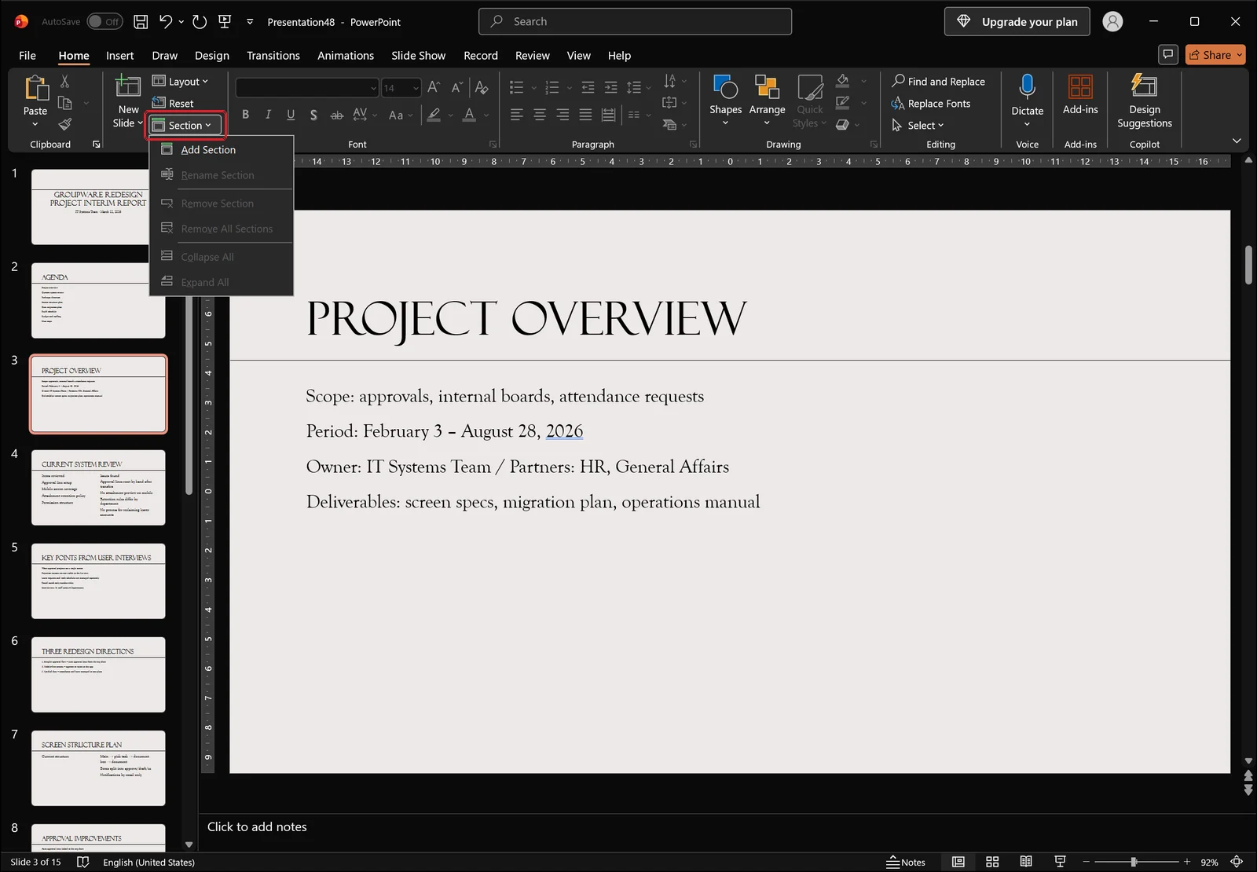1257x872 pixels.
Task: Open Design Suggestions Copilot
Action: click(x=1144, y=101)
